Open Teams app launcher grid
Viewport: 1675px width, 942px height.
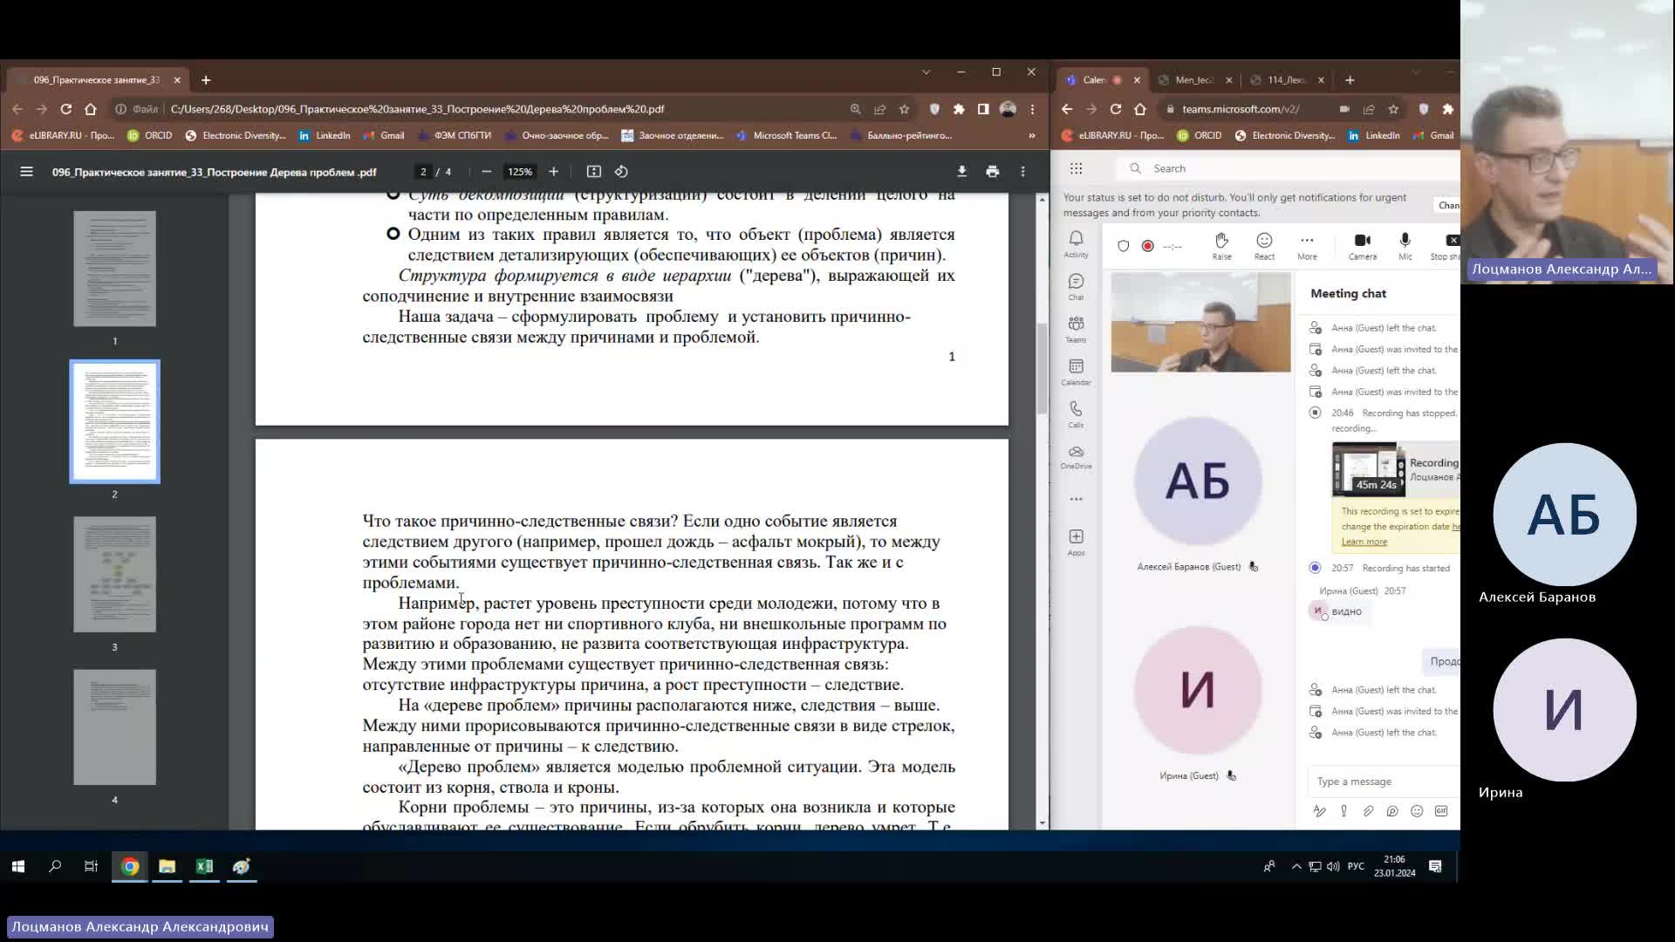tap(1076, 168)
